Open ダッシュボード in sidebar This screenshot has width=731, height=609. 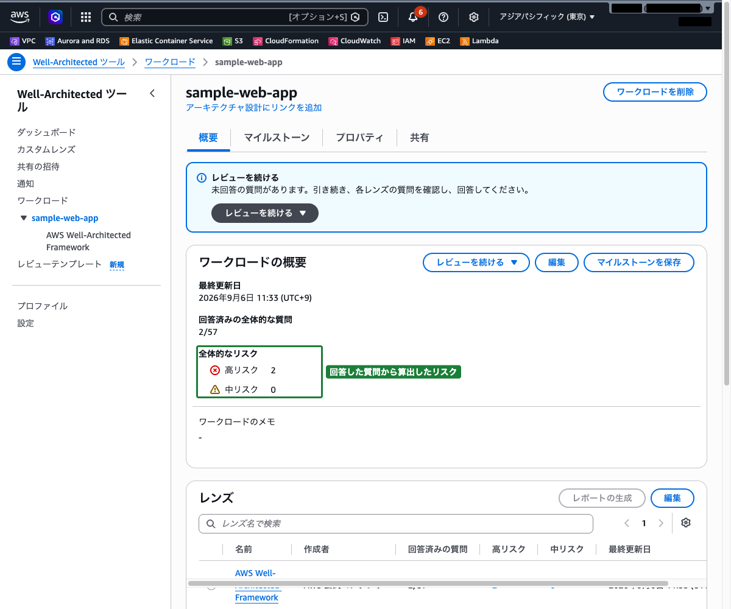point(46,132)
